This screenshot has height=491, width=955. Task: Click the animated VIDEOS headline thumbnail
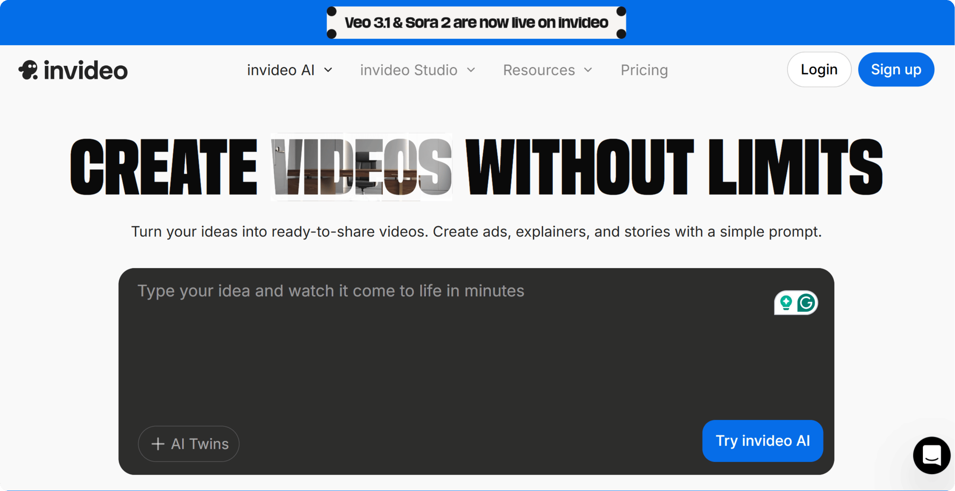[x=361, y=167]
